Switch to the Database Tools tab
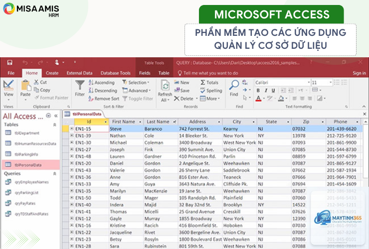Viewport: 369px width, 249px height. point(116,73)
